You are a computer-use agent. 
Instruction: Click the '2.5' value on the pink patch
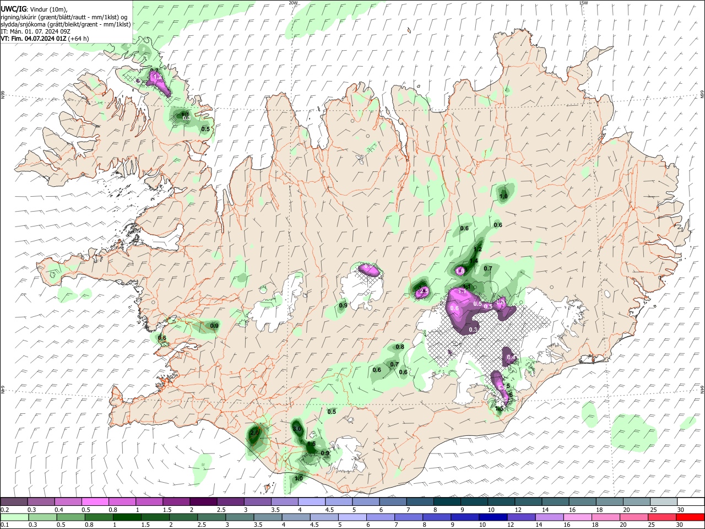pyautogui.click(x=424, y=290)
